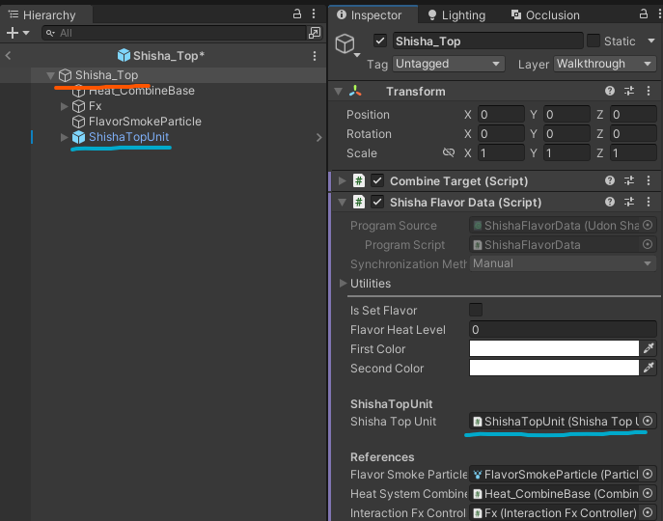This screenshot has width=663, height=521.
Task: Lock the Inspector panel
Action: [x=643, y=14]
